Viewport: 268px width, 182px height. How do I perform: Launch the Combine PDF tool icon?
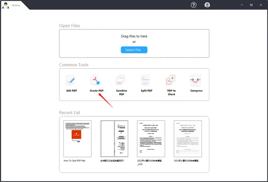[121, 80]
